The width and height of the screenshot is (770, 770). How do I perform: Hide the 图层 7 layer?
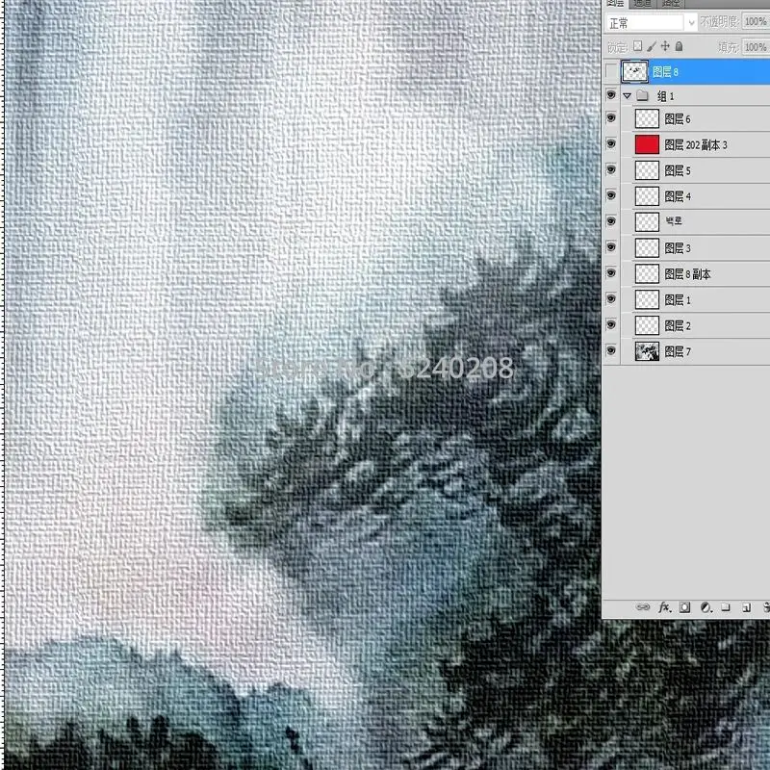611,350
